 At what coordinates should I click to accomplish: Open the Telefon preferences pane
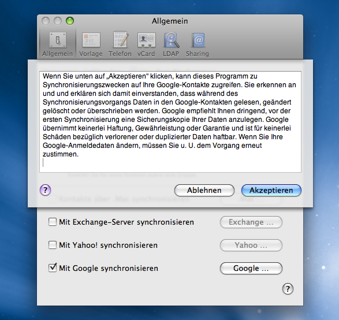(x=120, y=44)
